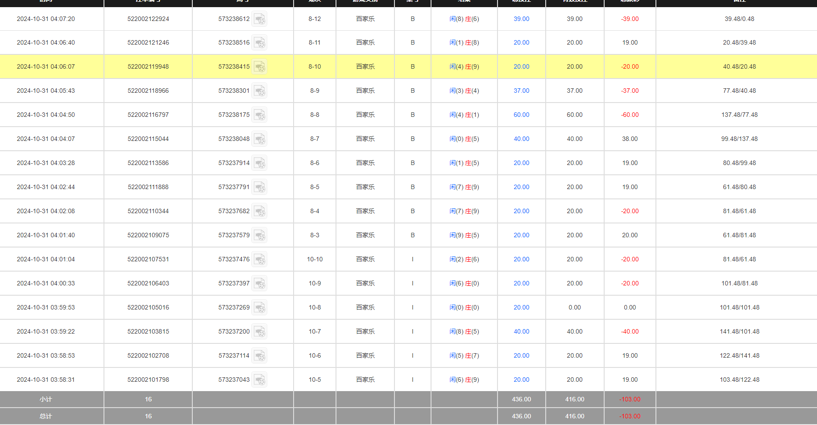Open replay video of round 573237579
Screen dimensions: 817x425
(260, 235)
